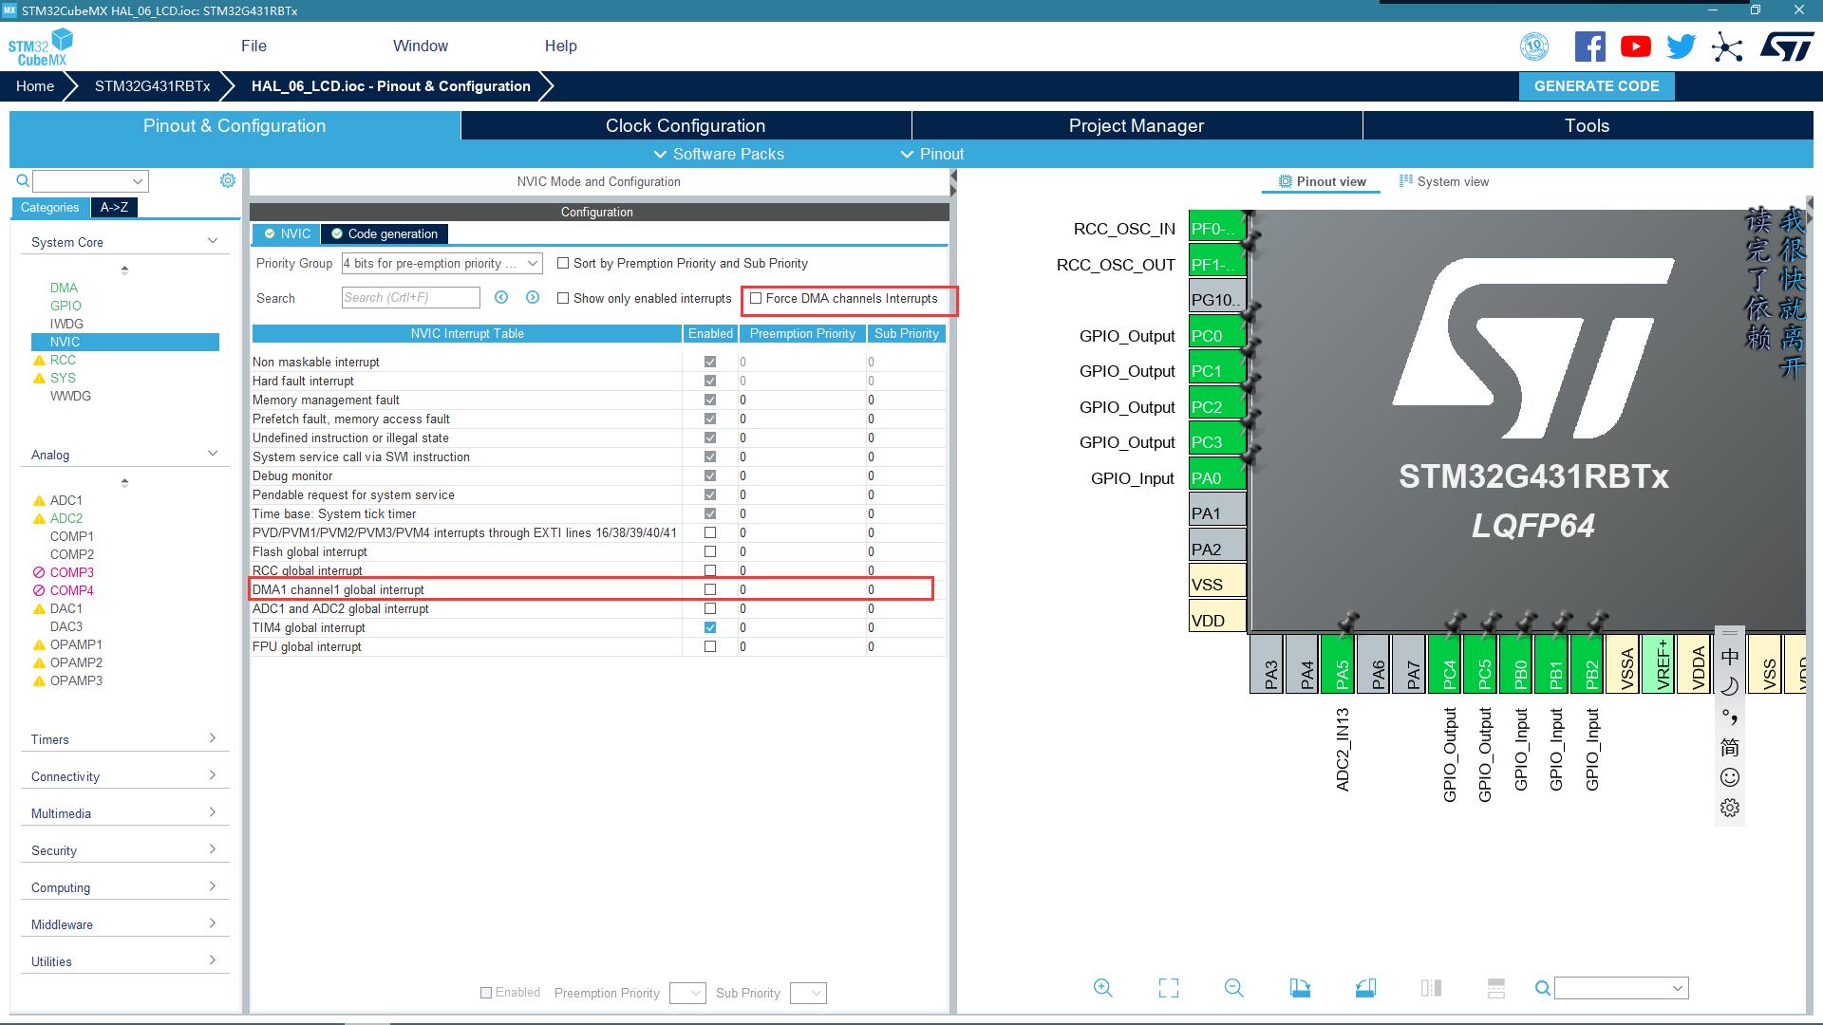Fit the pinout view to the window

1169,988
